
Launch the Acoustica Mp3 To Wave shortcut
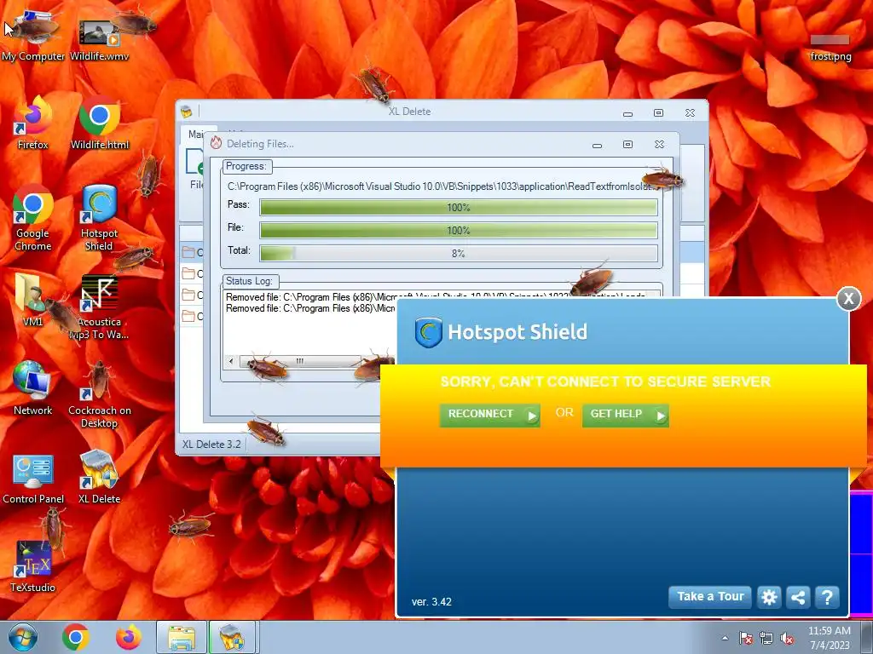[99, 307]
